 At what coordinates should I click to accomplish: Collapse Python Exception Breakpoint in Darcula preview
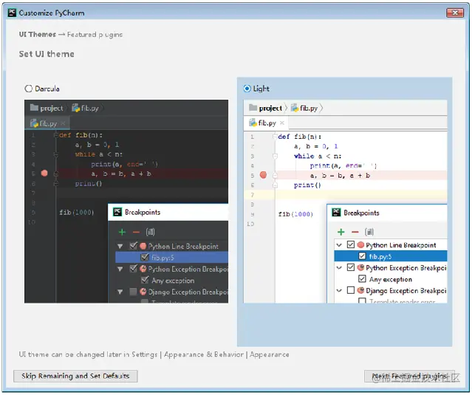(120, 269)
